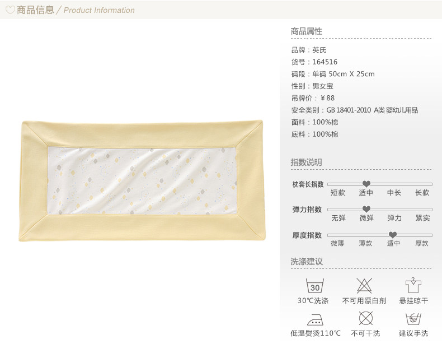Click the do-not-bleach crossed triangle icon
Image resolution: width=442 pixels, height=344 pixels.
tap(364, 286)
